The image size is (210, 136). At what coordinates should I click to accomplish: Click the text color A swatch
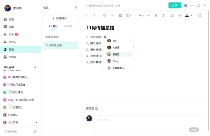pos(187,15)
